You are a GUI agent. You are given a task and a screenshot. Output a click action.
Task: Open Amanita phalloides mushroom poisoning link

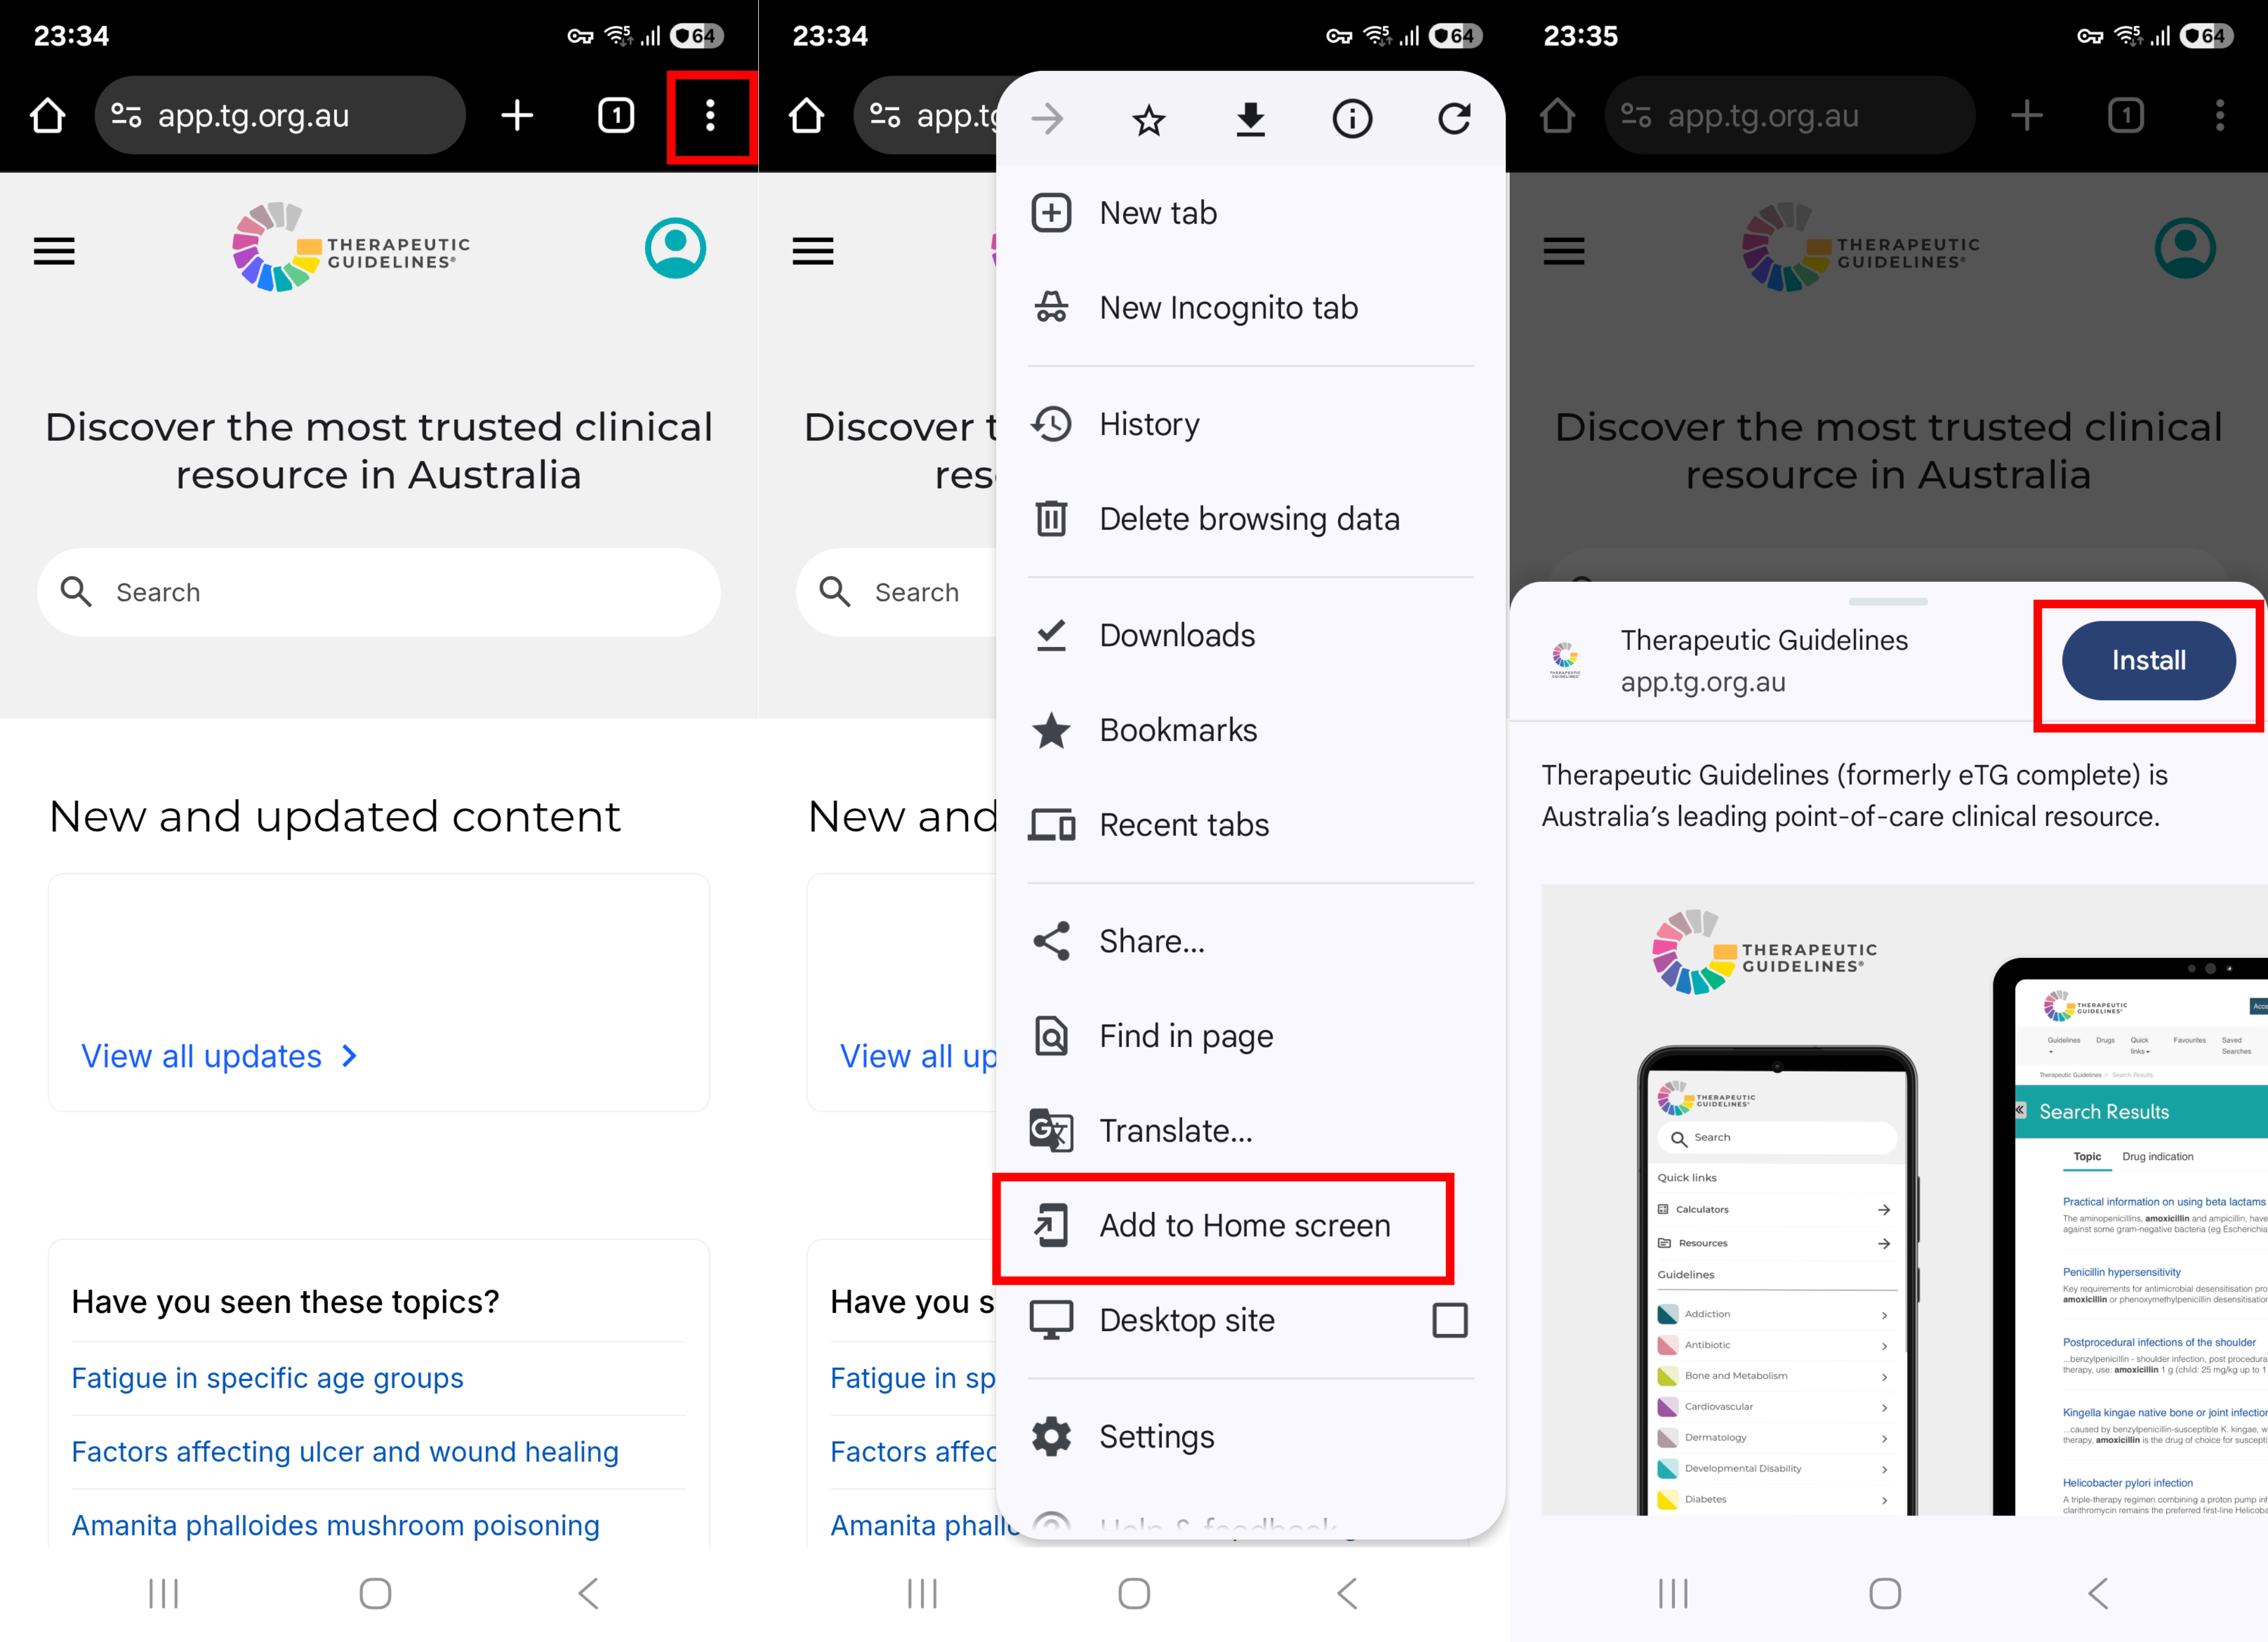335,1525
